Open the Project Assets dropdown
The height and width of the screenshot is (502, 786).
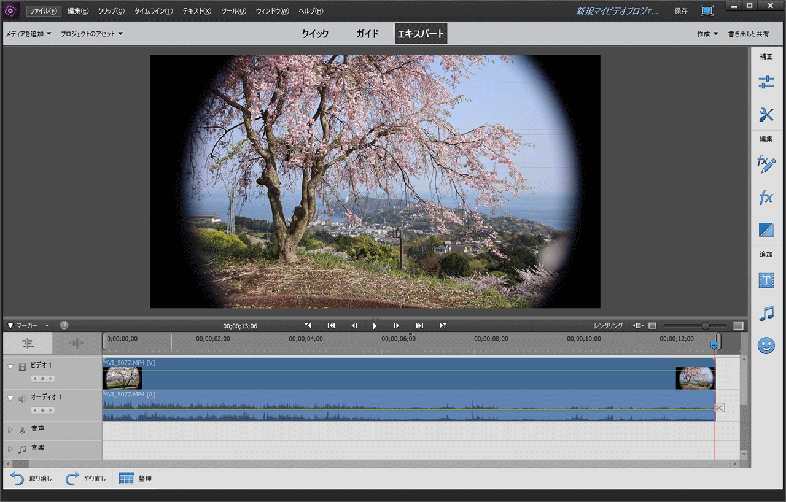click(x=91, y=34)
